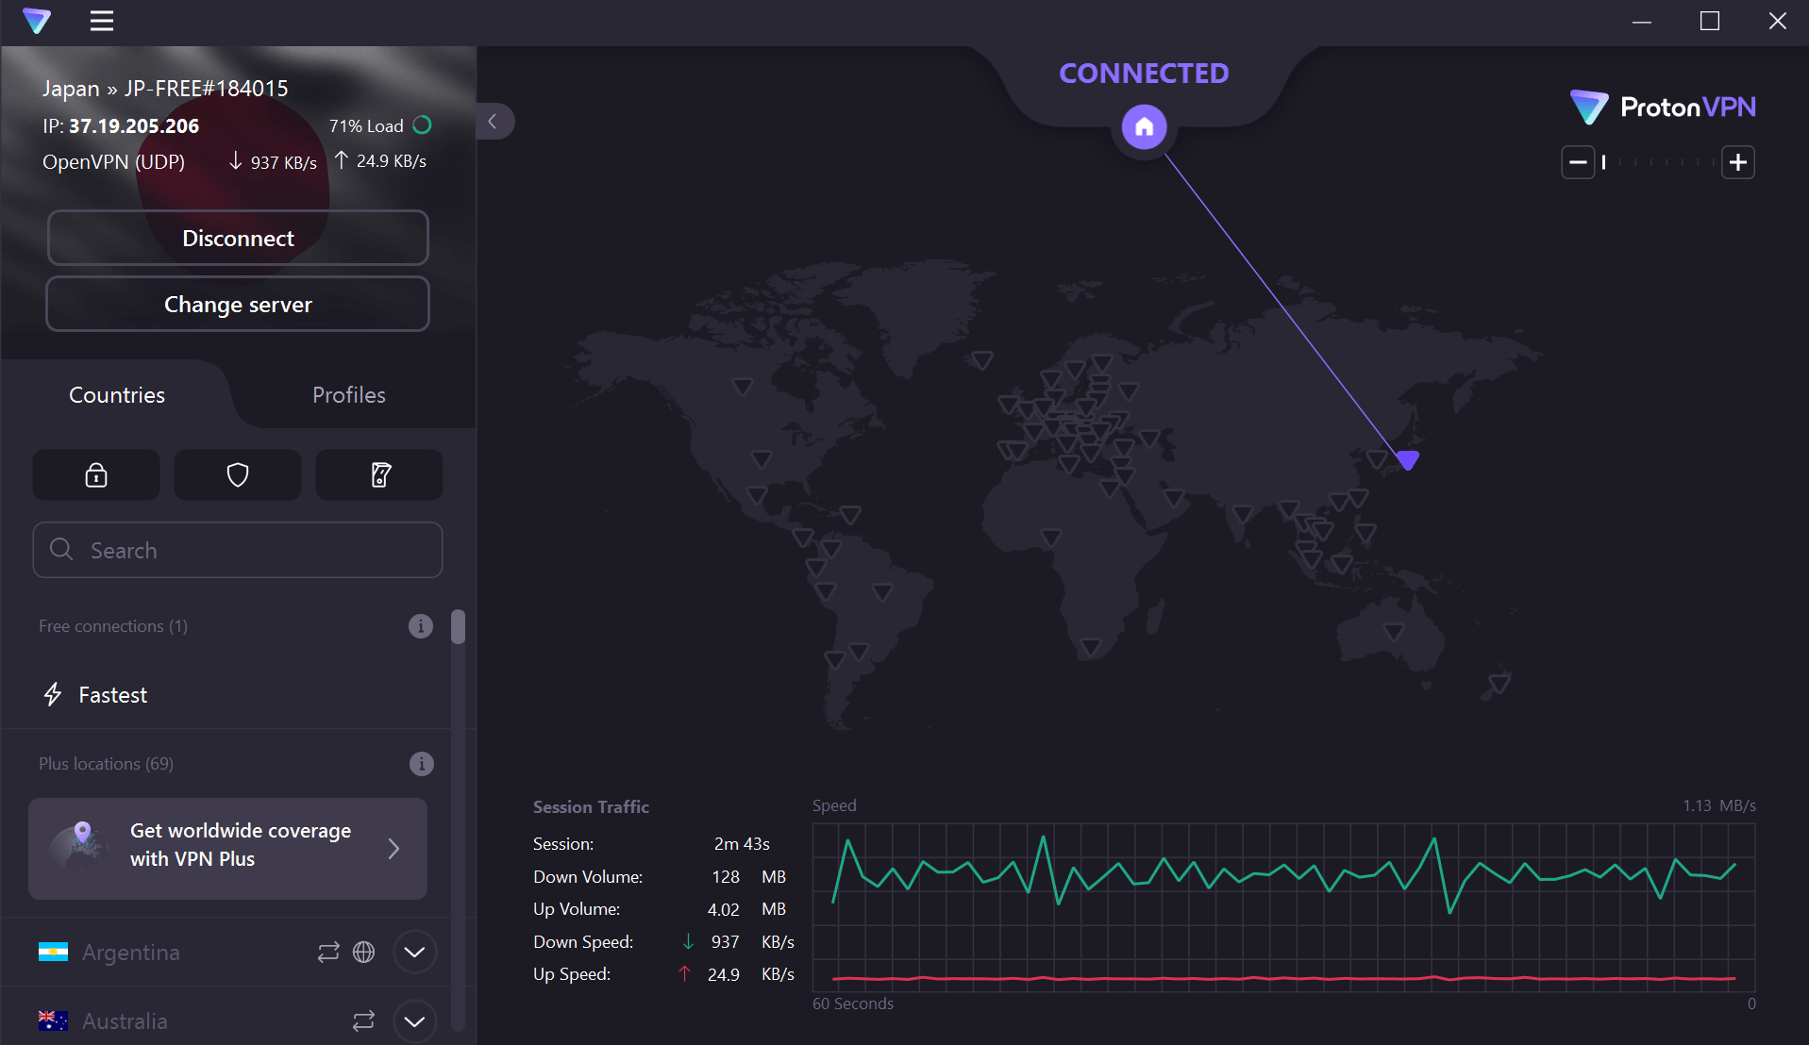Select the Fastest connection option

226,695
